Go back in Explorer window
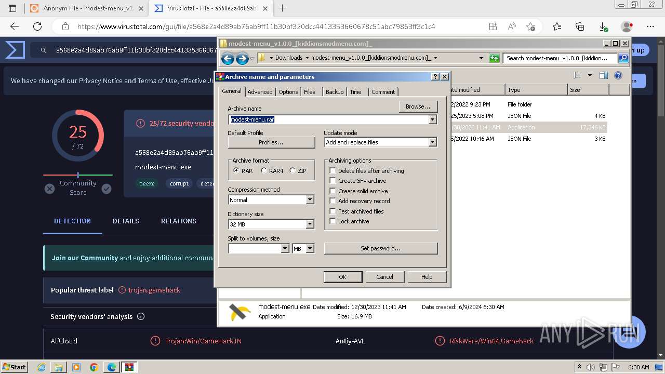Image resolution: width=665 pixels, height=374 pixels. 228,58
